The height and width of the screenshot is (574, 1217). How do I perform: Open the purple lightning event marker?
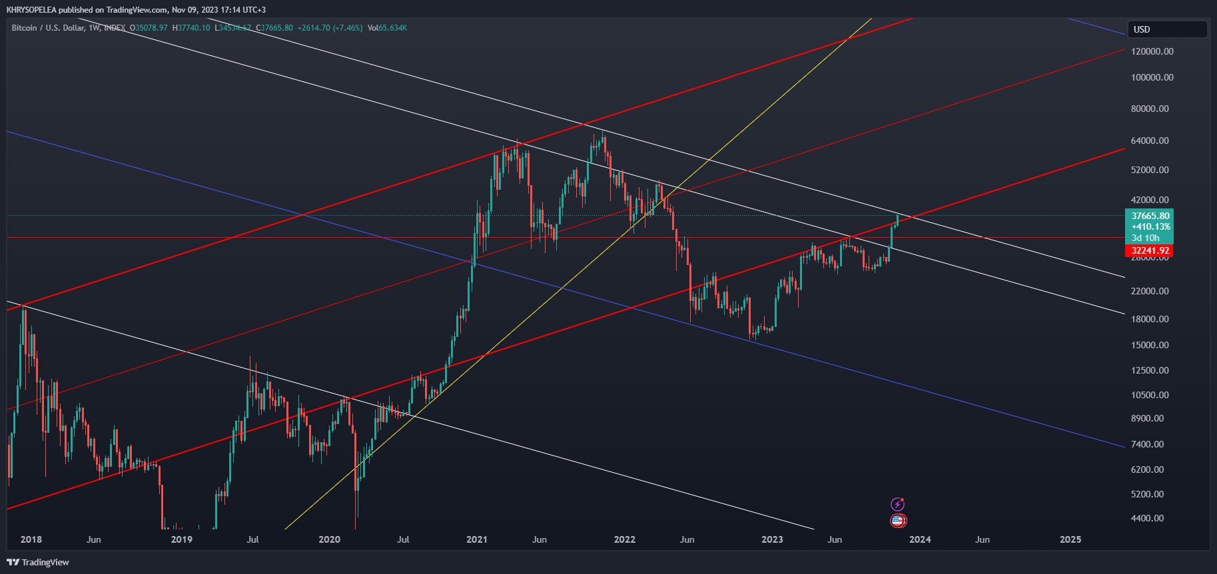click(898, 504)
